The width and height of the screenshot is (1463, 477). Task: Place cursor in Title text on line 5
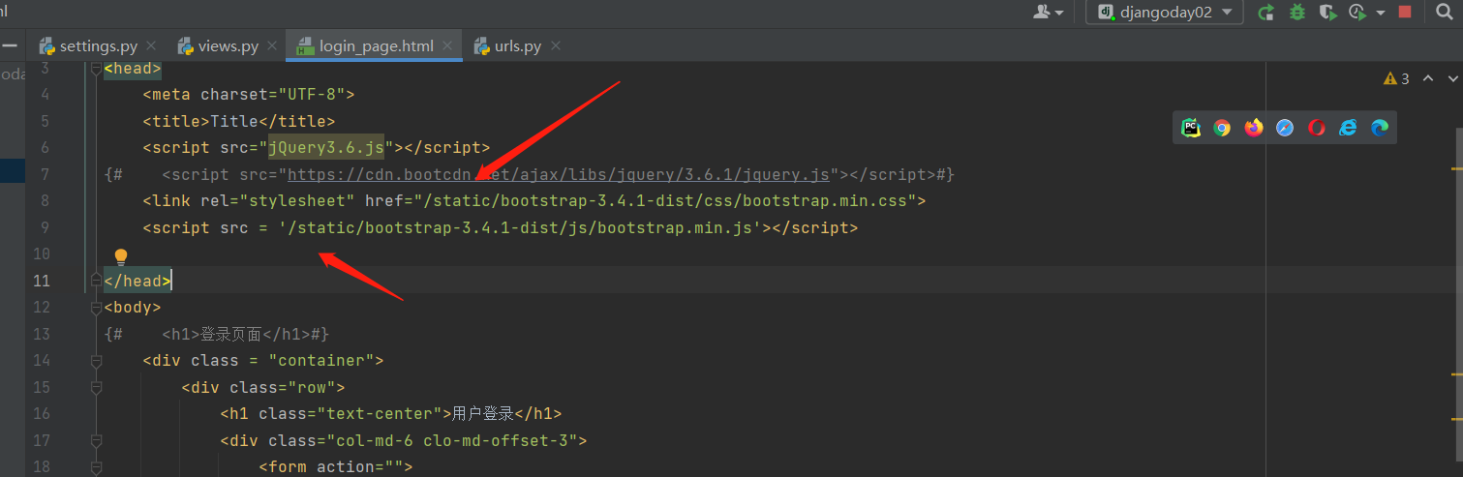tap(234, 122)
